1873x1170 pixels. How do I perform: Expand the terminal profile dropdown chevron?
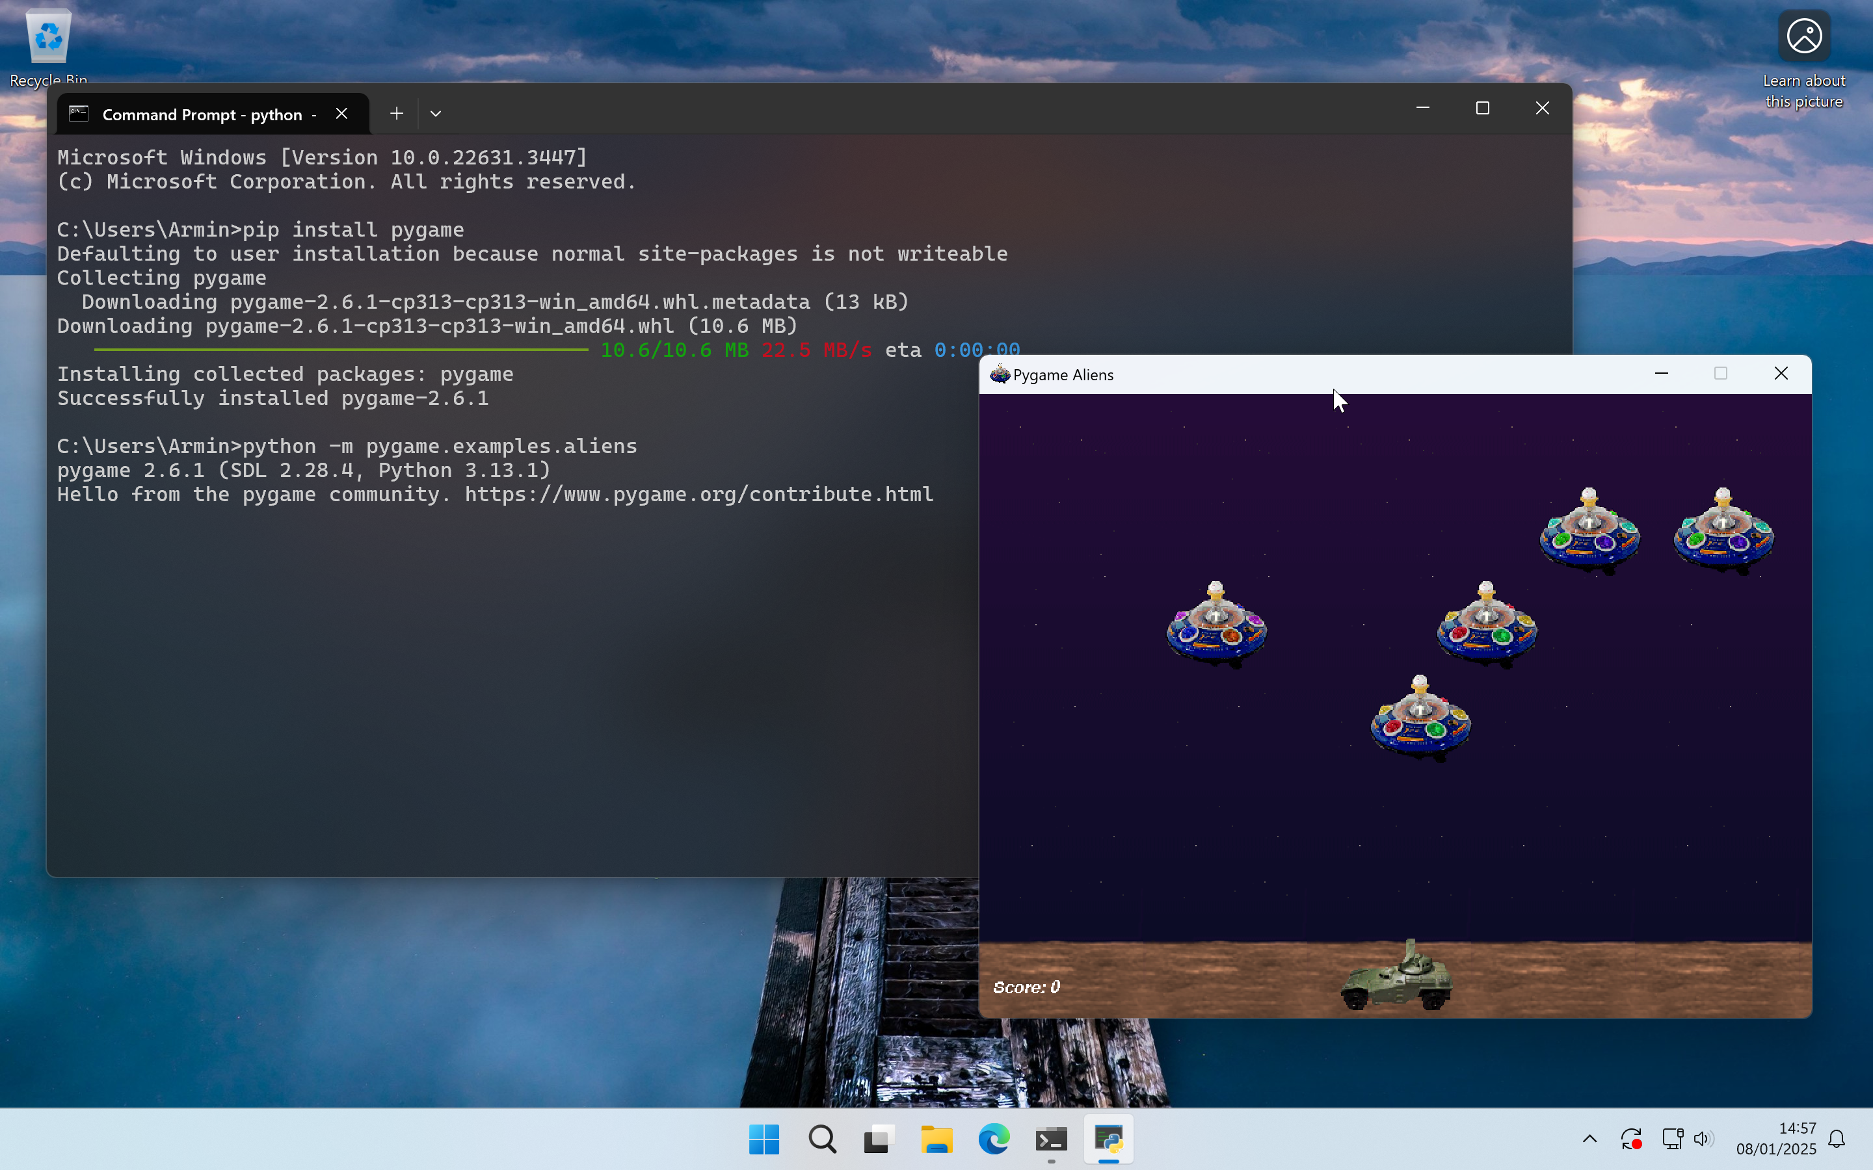click(x=436, y=114)
